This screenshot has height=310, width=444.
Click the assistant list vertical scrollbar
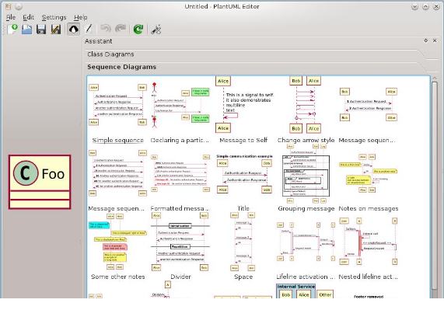point(435,186)
